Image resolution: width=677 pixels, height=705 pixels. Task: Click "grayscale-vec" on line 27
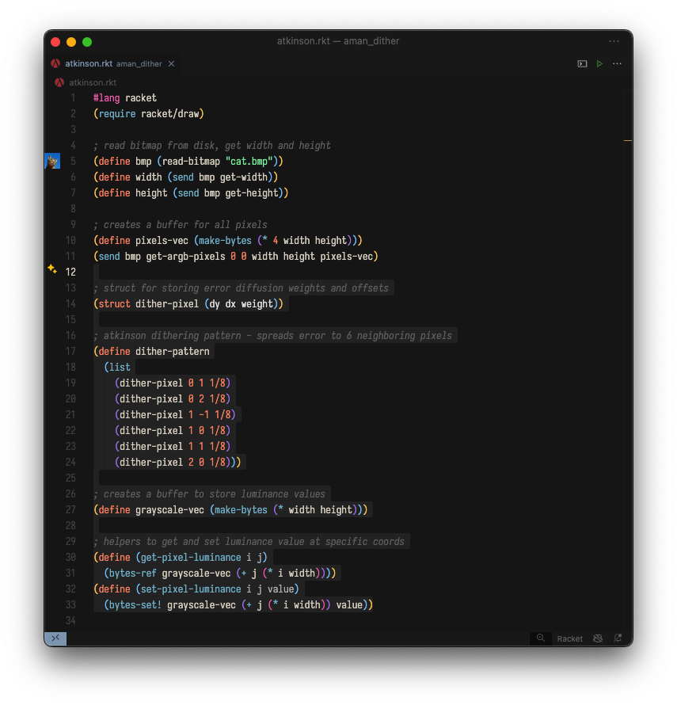click(170, 510)
